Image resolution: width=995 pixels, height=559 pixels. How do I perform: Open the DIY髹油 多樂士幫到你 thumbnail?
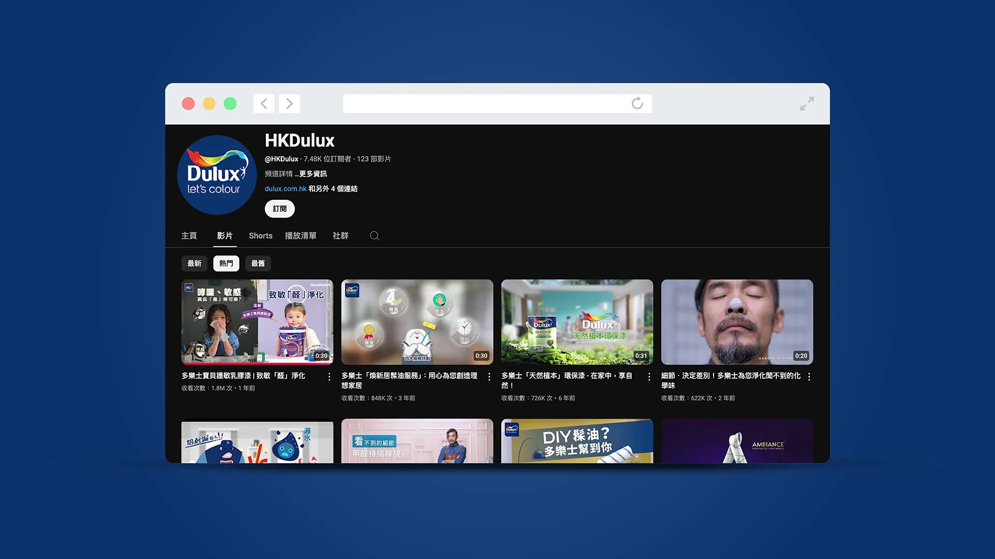point(577,441)
